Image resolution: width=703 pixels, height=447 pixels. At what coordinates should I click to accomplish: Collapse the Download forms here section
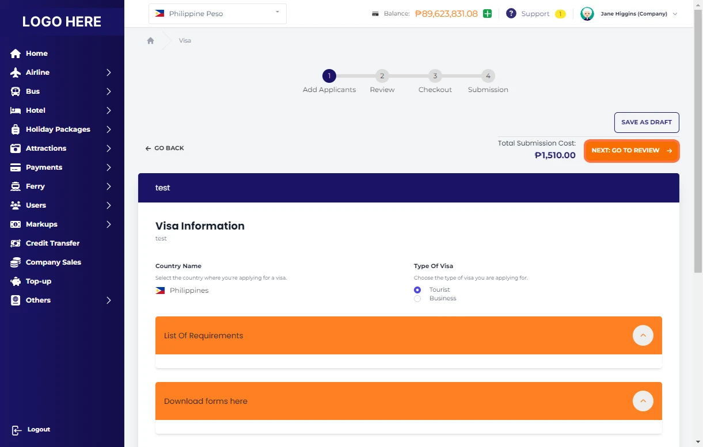click(643, 401)
